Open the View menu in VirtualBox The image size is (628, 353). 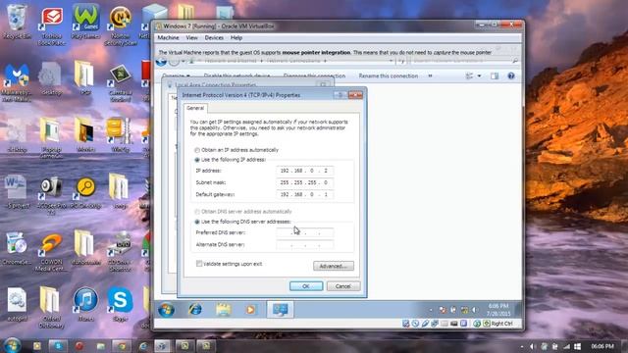tap(192, 37)
